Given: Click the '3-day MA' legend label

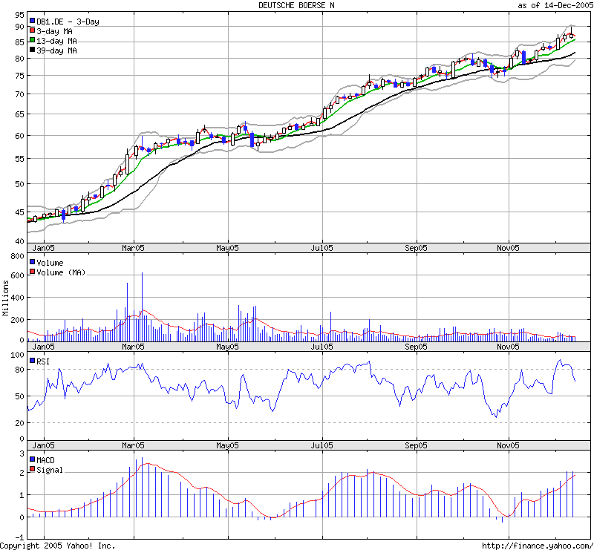Looking at the screenshot, I should (x=54, y=31).
